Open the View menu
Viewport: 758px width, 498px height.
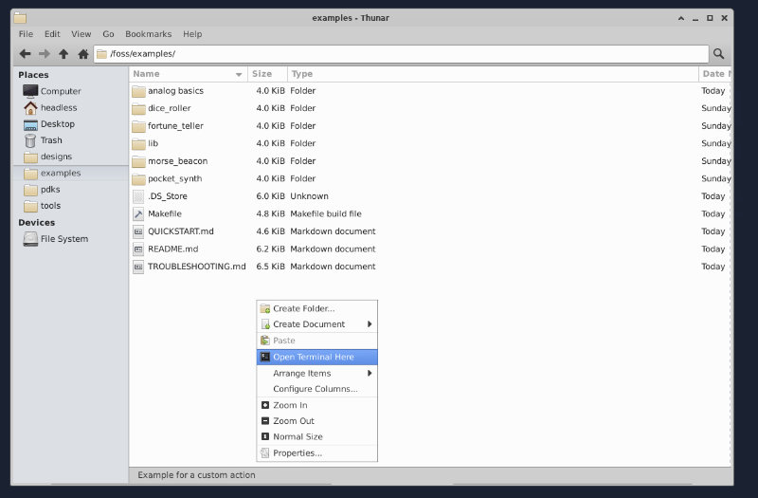[x=81, y=34]
